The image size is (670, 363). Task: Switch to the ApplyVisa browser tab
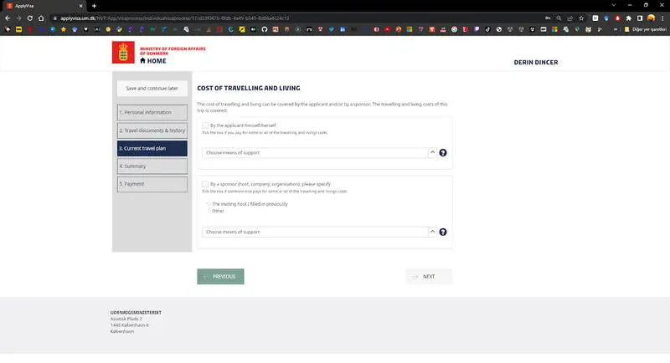(x=43, y=6)
